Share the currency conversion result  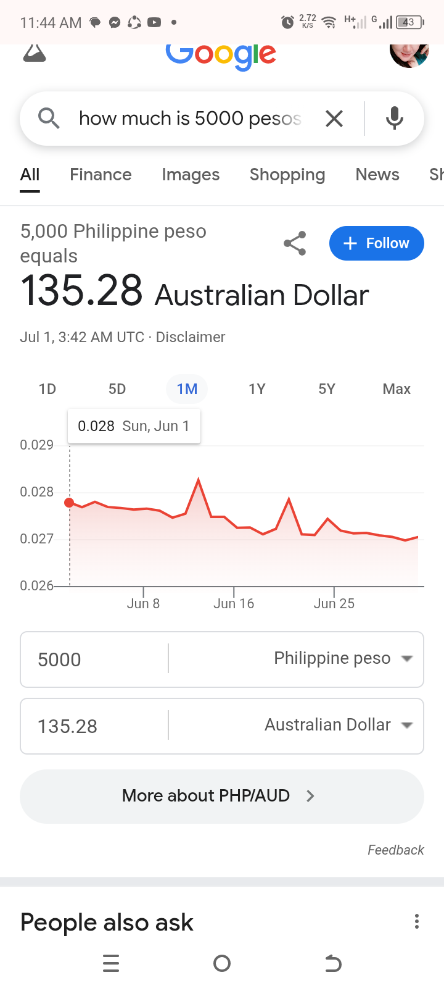pyautogui.click(x=295, y=244)
